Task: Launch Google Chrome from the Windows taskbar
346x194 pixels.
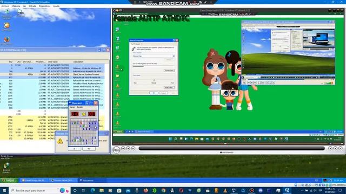Action: click(x=163, y=190)
